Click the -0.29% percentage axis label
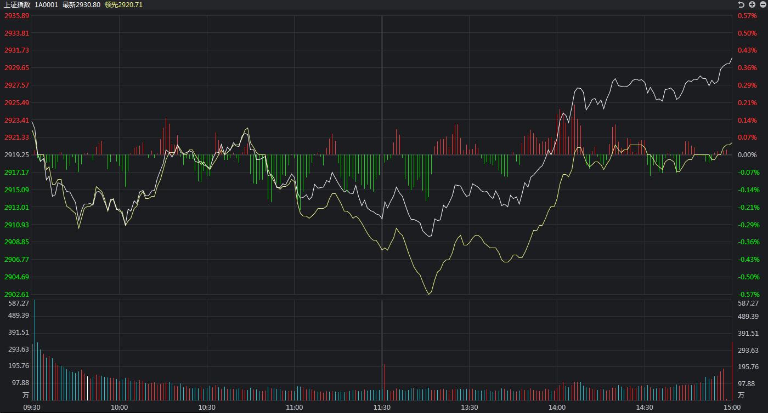 tap(748, 225)
